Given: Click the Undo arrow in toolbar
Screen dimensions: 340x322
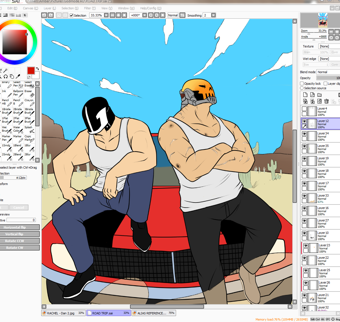Looking at the screenshot, I should pyautogui.click(x=44, y=15).
